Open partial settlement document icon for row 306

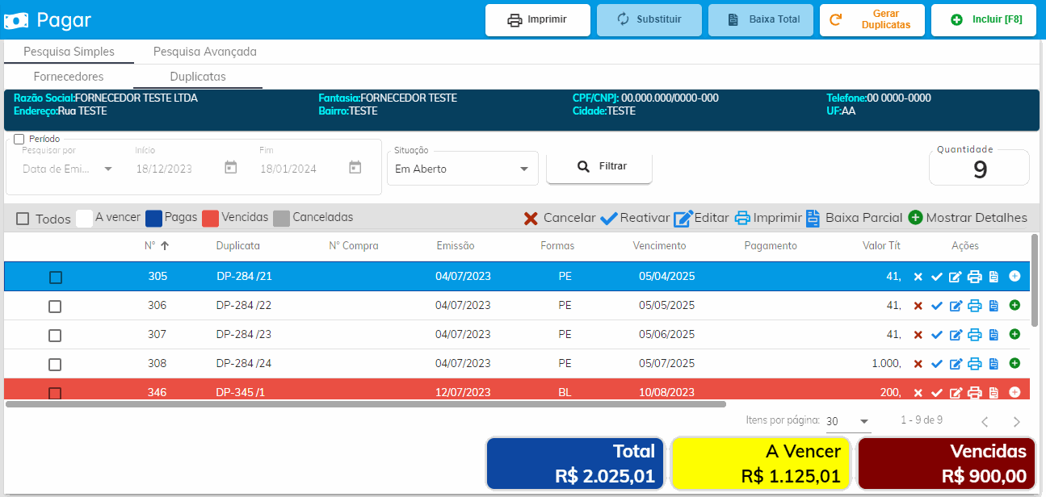[993, 306]
